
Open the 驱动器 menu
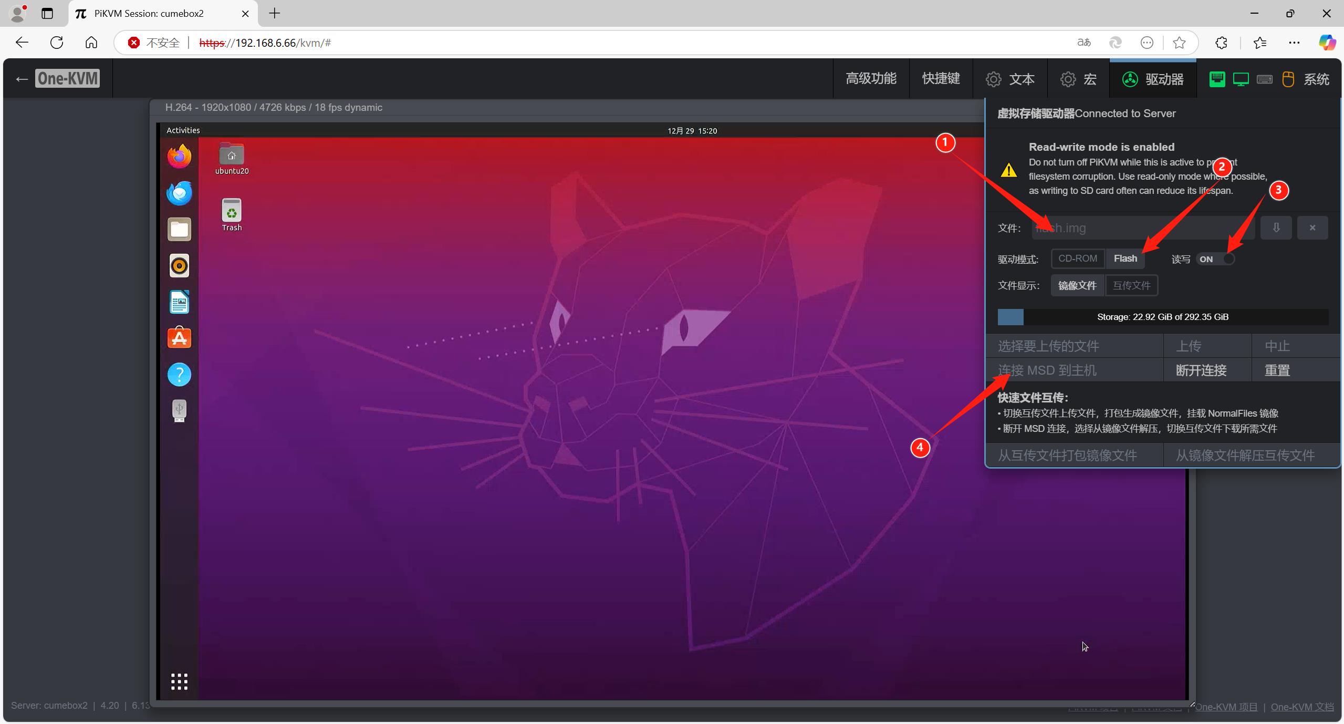[1153, 79]
